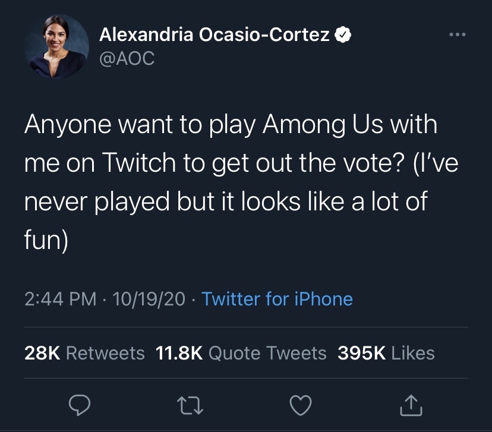Open Alexandria Ocasio-Cortez's profile photo
The image size is (492, 432).
[x=56, y=46]
